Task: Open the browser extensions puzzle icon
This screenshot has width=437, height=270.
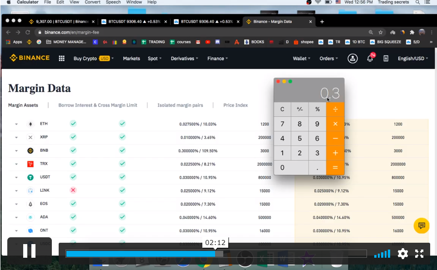Action: point(412,32)
